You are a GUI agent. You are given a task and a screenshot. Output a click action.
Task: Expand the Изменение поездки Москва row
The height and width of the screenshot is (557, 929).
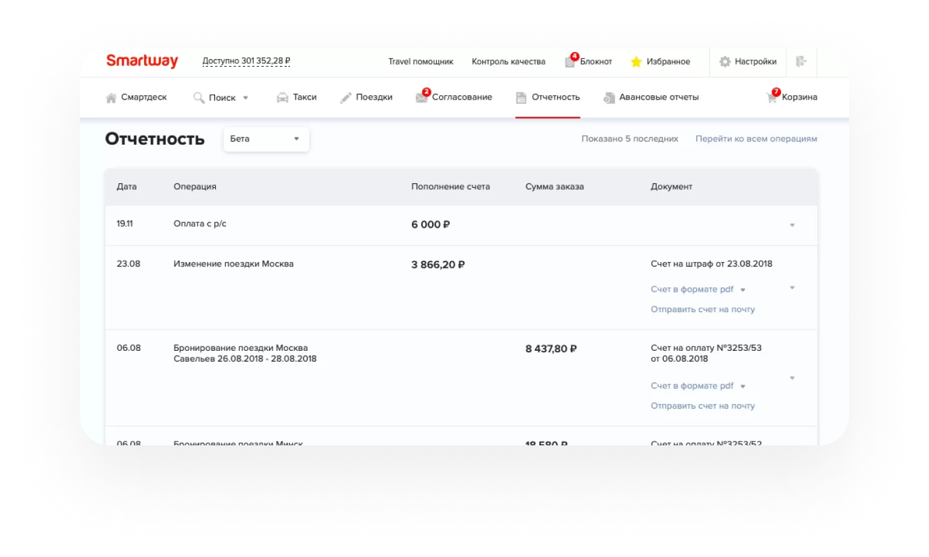click(x=792, y=288)
